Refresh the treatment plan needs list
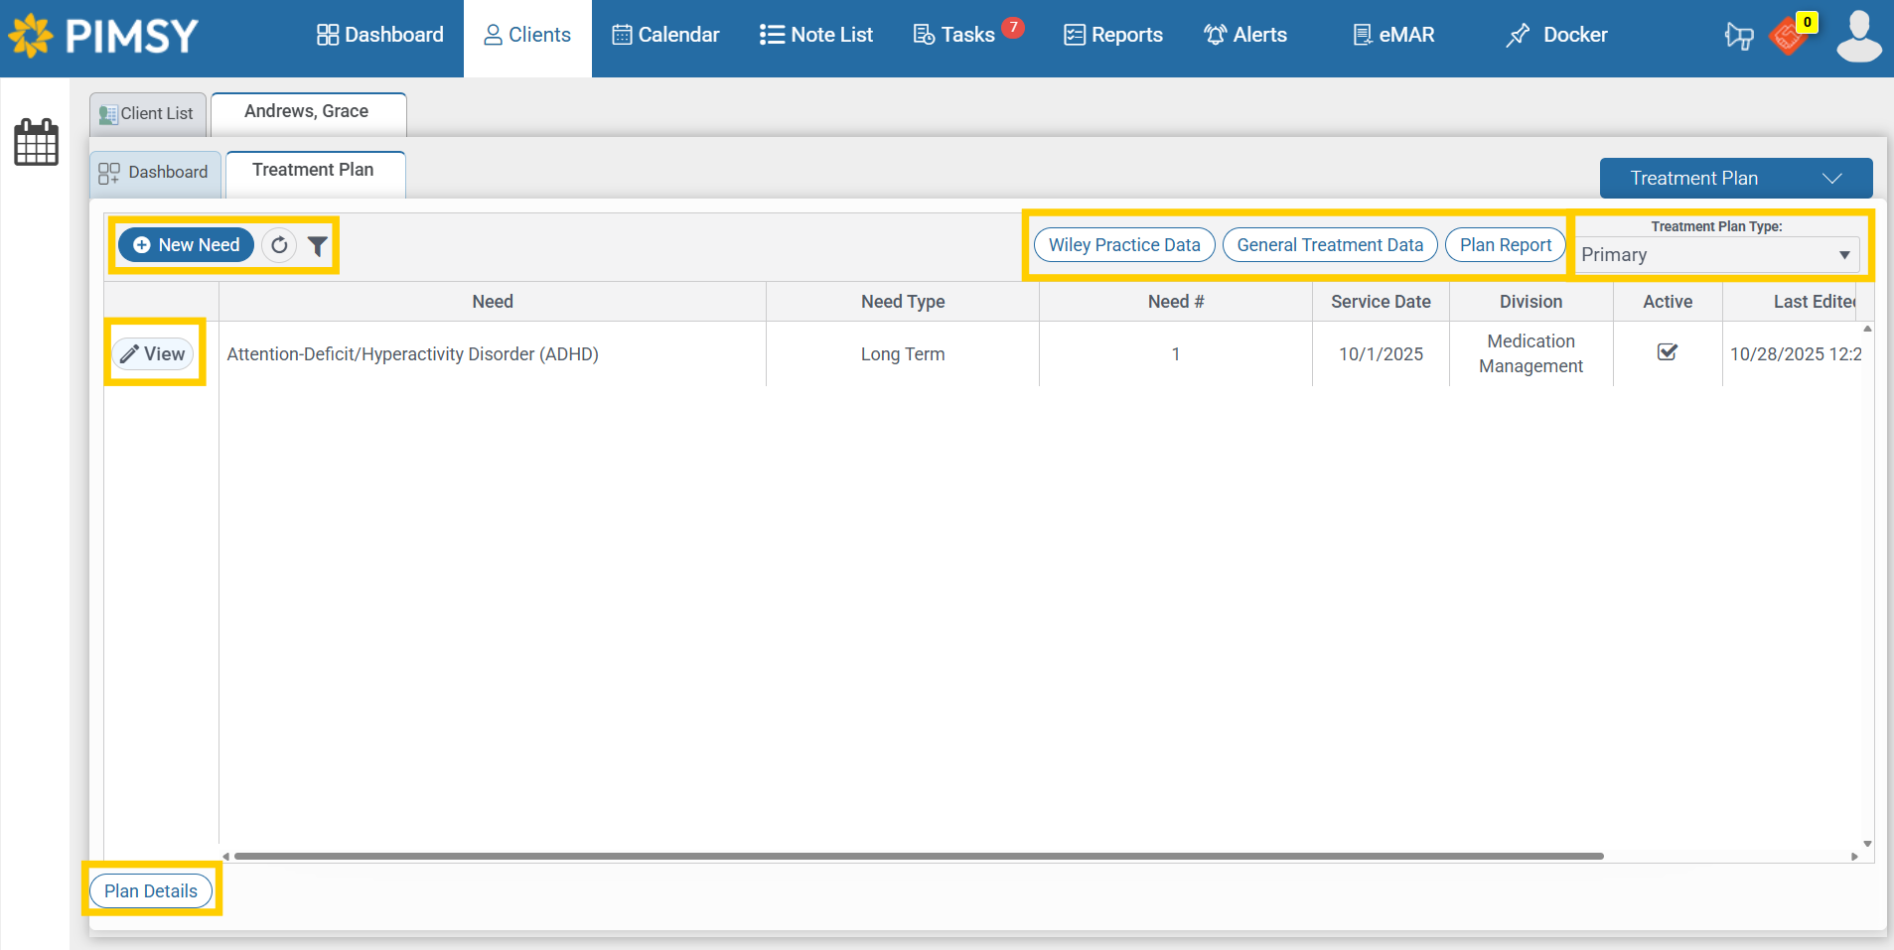 [278, 245]
